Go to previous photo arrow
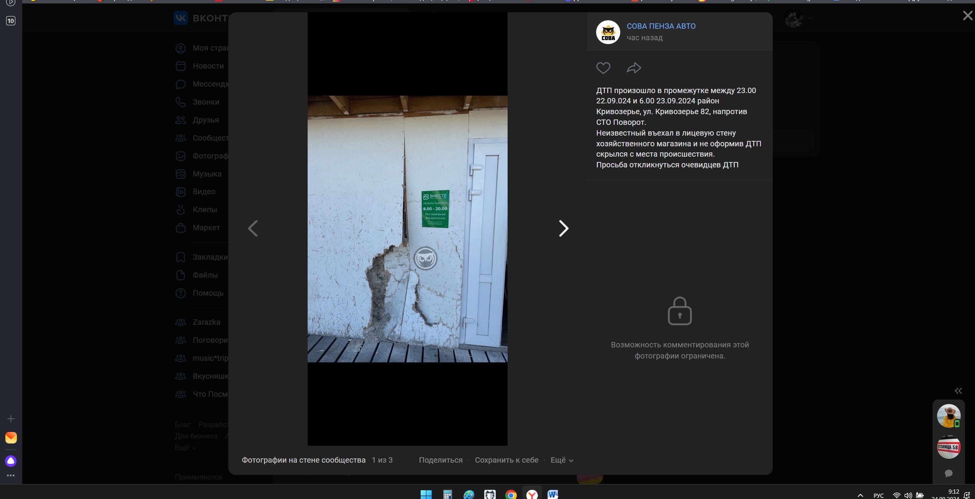This screenshot has height=499, width=975. (x=253, y=229)
